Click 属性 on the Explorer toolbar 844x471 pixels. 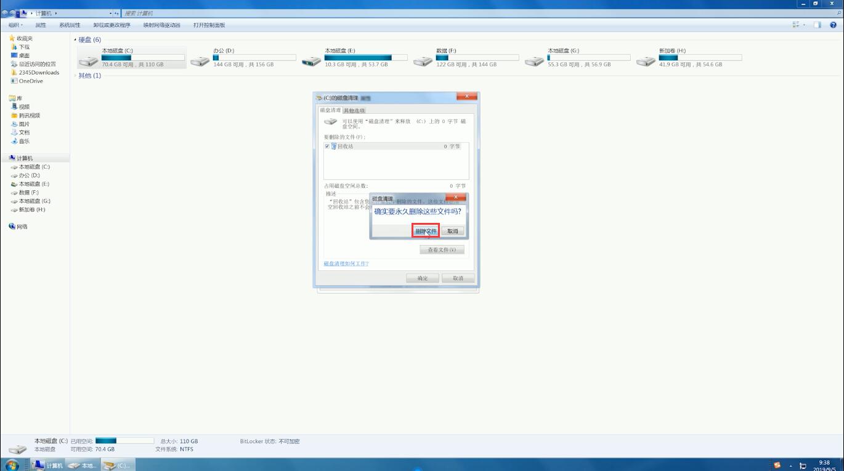point(41,25)
